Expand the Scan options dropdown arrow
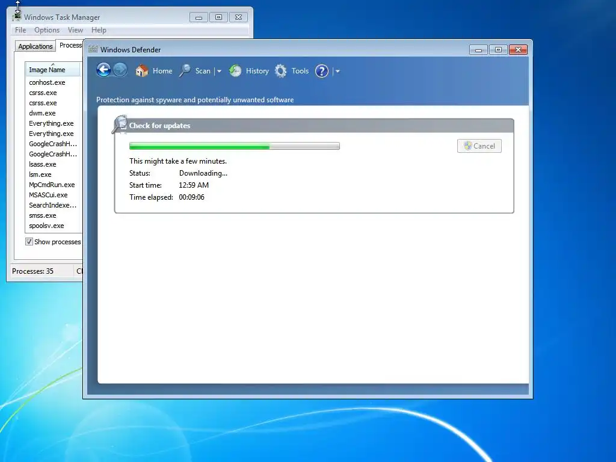This screenshot has width=616, height=462. [219, 71]
